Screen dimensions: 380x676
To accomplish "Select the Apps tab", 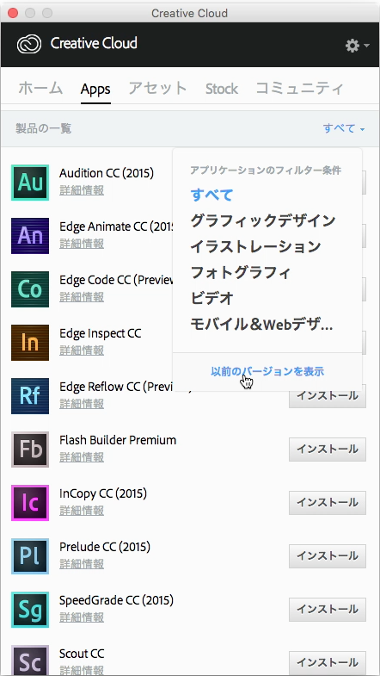I will (95, 90).
